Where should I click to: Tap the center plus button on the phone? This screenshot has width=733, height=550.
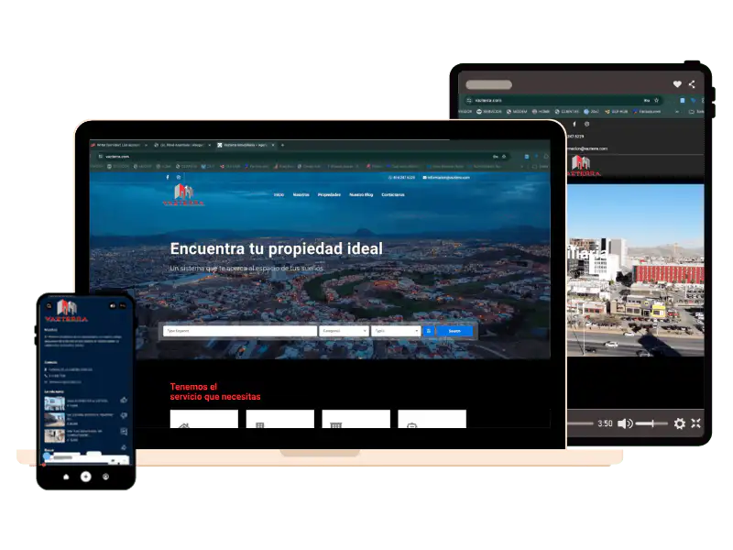pyautogui.click(x=85, y=477)
